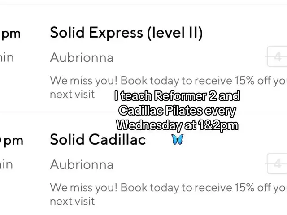Click the 'I teach Reformer 2 and' caption line
This screenshot has width=287, height=215.
[177, 96]
